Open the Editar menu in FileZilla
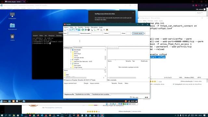The height and width of the screenshot is (117, 208). click(x=71, y=27)
